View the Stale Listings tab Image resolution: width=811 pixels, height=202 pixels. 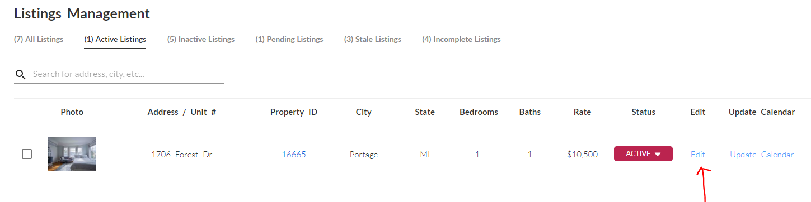tap(373, 39)
